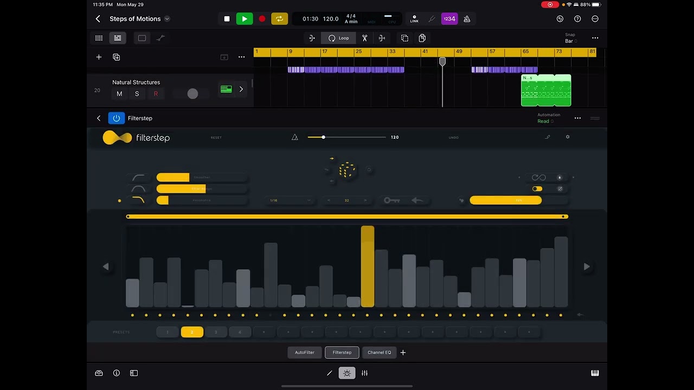Image resolution: width=694 pixels, height=390 pixels.
Task: Toggle the Filterstep metronome triangle icon
Action: 295,138
